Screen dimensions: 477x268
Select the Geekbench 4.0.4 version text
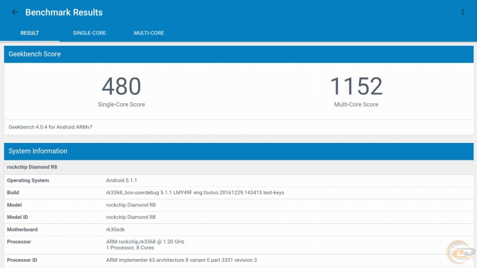[50, 127]
